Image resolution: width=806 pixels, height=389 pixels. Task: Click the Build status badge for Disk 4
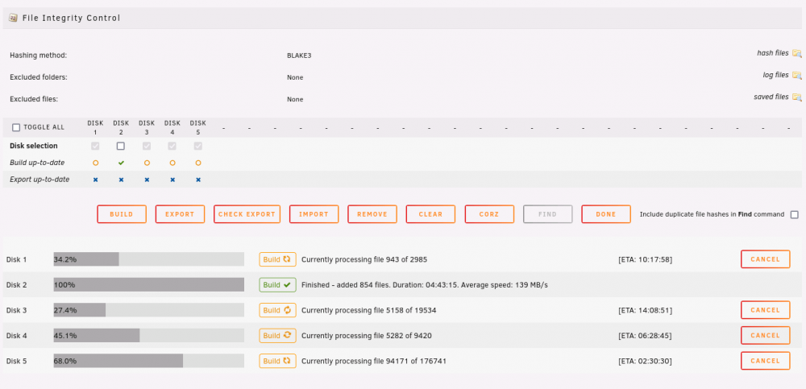pyautogui.click(x=277, y=336)
